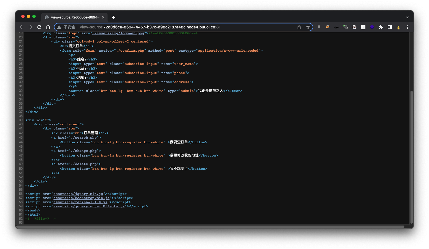Viewport: 429px width, 249px height.
Task: Click the vertical scrollbar thumb
Action: [x=412, y=157]
